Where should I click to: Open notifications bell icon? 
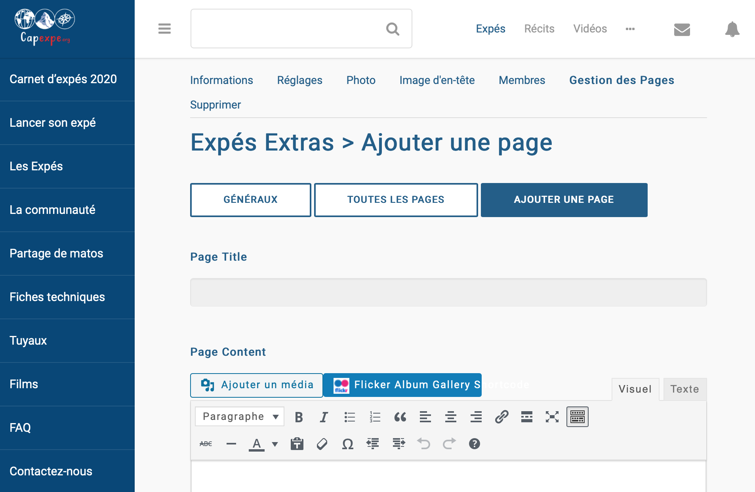(732, 29)
